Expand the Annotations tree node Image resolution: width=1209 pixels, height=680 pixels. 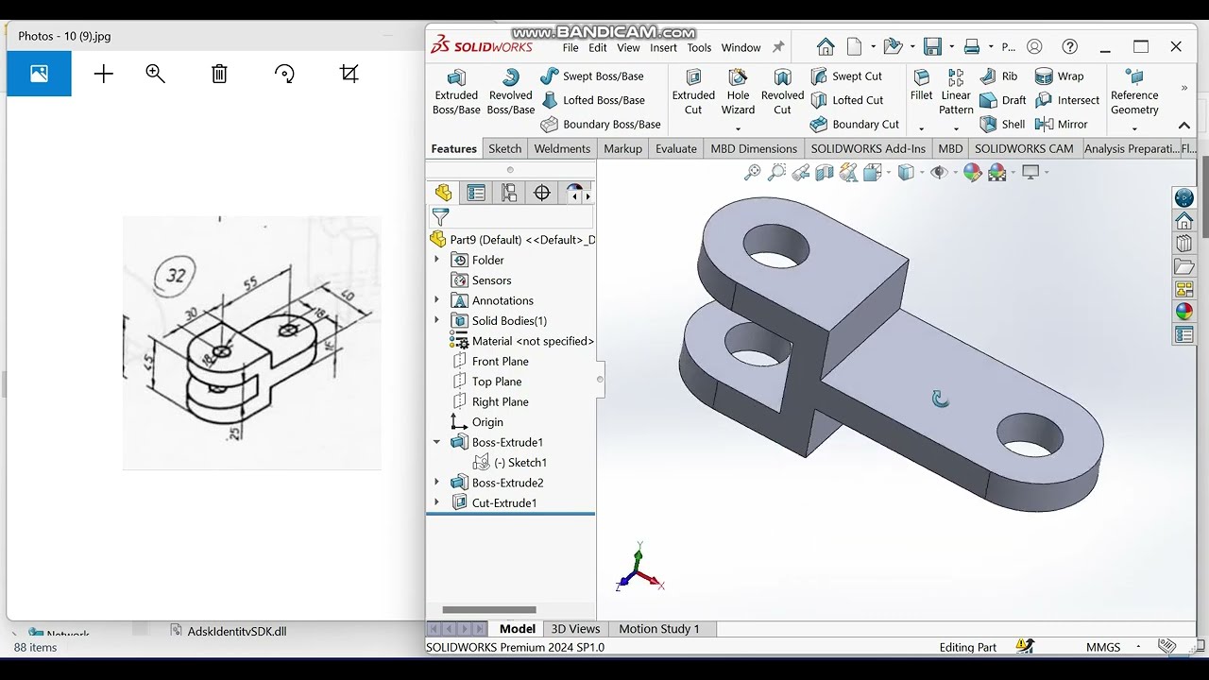coord(436,300)
